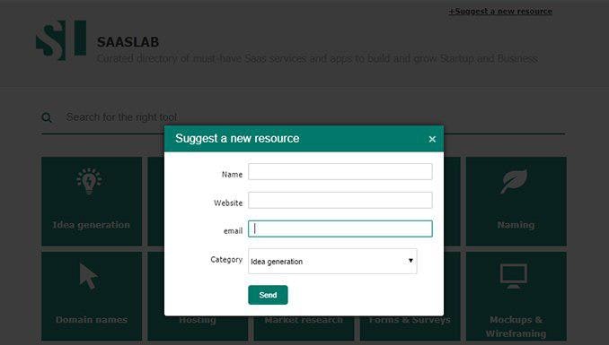Screen dimensions: 609x345
Task: Open the Market research category label
Action: tap(304, 320)
